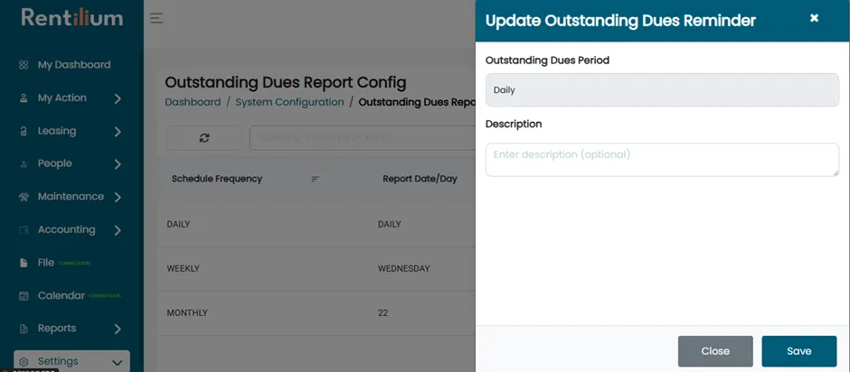The image size is (850, 372).
Task: Select the WEEKLY schedule frequency cell
Action: pos(184,268)
